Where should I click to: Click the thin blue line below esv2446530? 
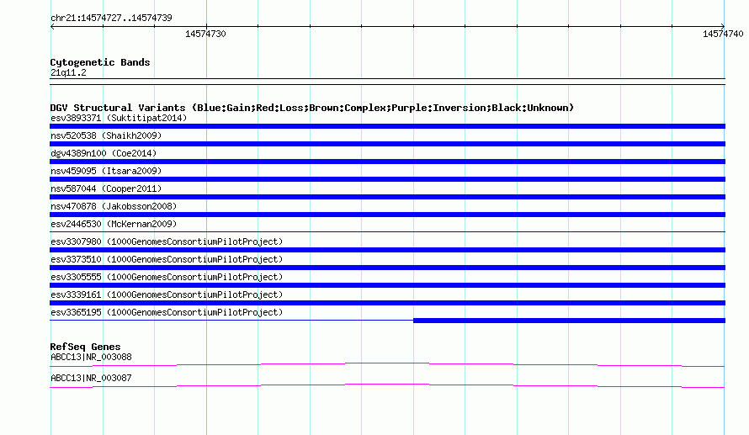pos(387,232)
